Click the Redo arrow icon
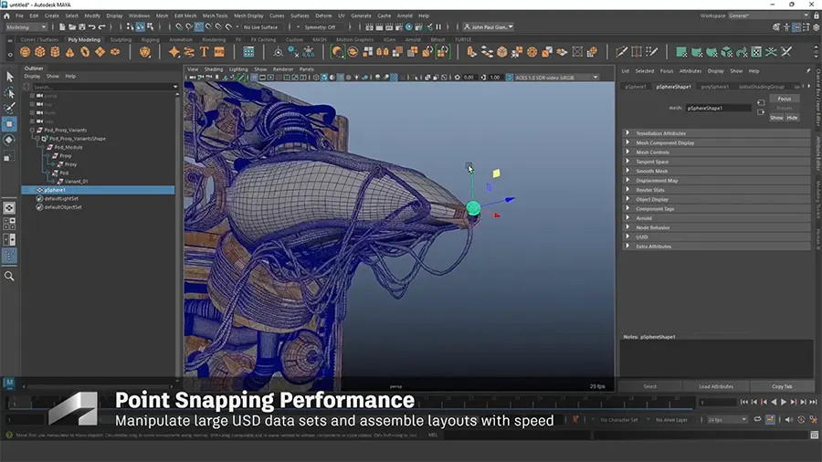The image size is (822, 462). 101,26
